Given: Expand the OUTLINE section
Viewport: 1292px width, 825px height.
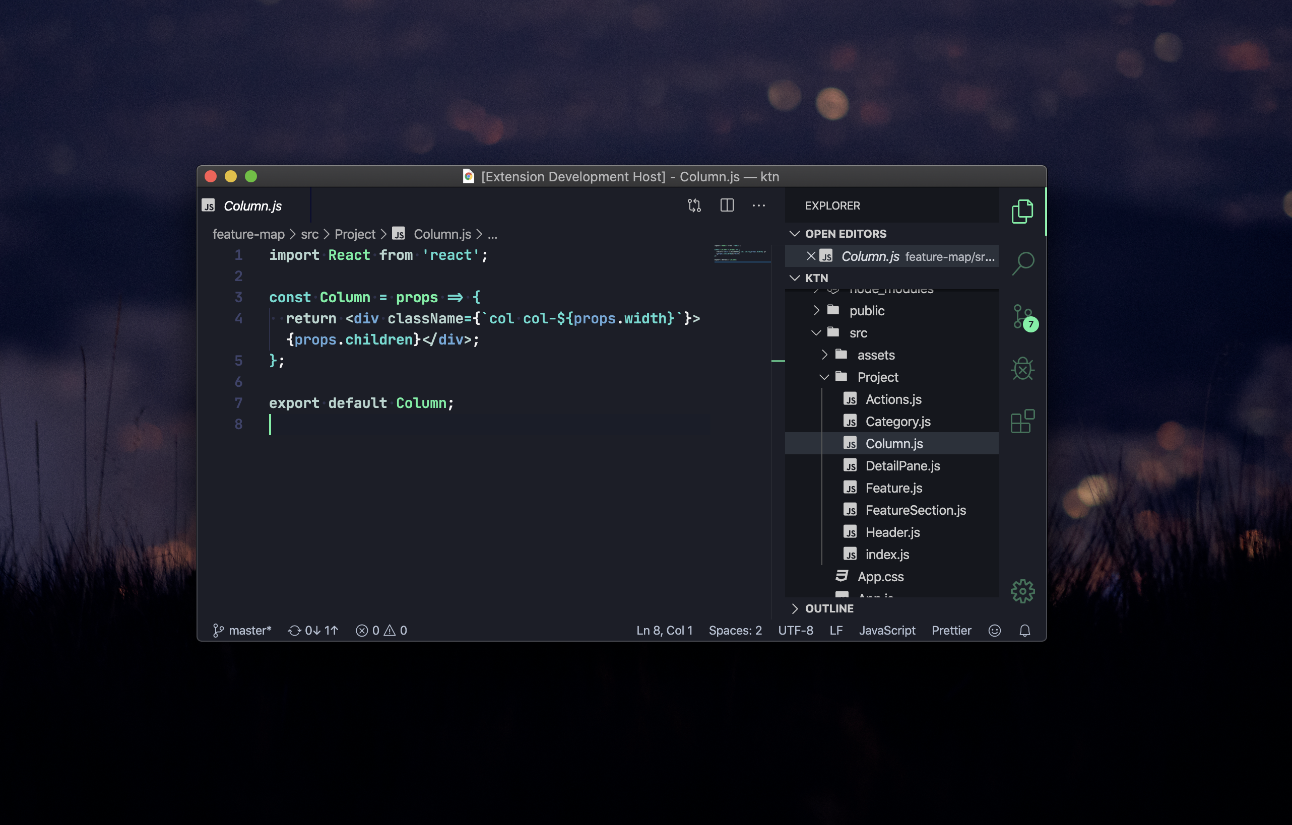Looking at the screenshot, I should 829,608.
